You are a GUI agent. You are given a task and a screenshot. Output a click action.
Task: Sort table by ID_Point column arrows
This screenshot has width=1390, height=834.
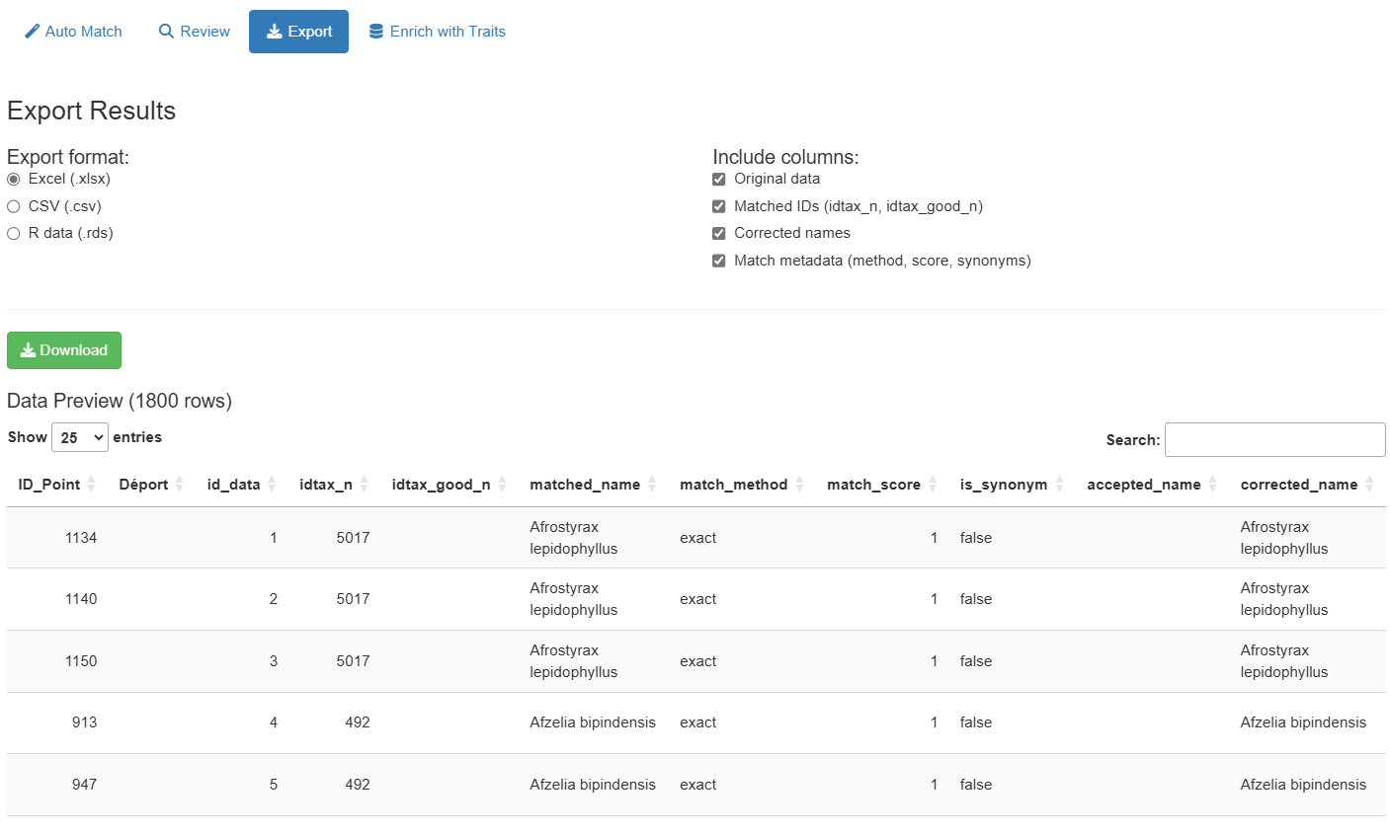point(91,484)
